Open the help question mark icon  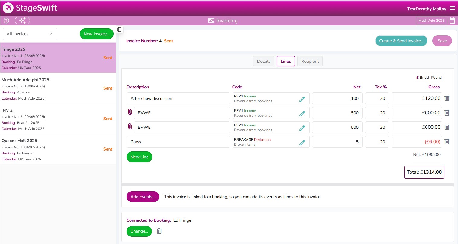[x=6, y=21]
